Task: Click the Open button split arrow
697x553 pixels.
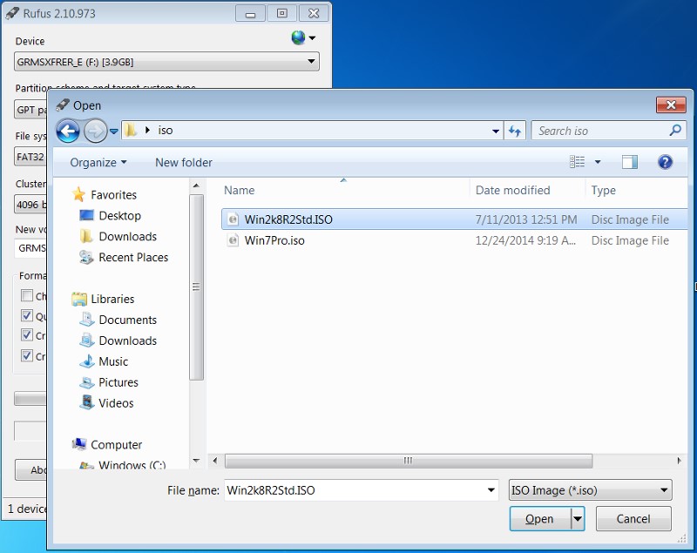Action: click(578, 519)
